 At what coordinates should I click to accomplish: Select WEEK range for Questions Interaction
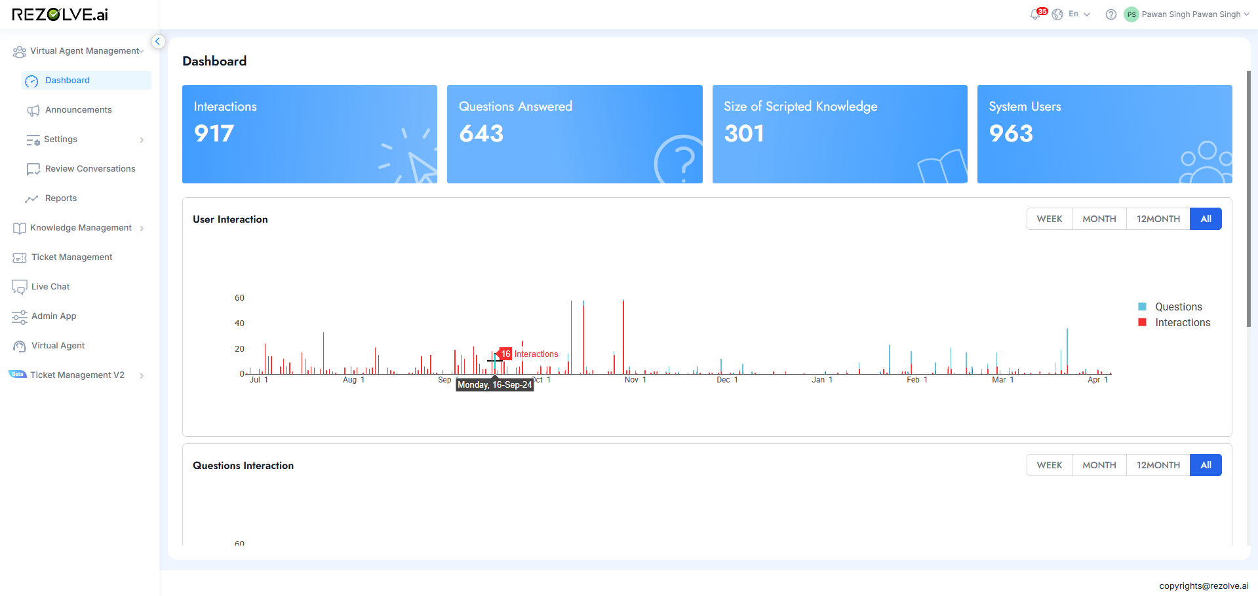click(1050, 465)
